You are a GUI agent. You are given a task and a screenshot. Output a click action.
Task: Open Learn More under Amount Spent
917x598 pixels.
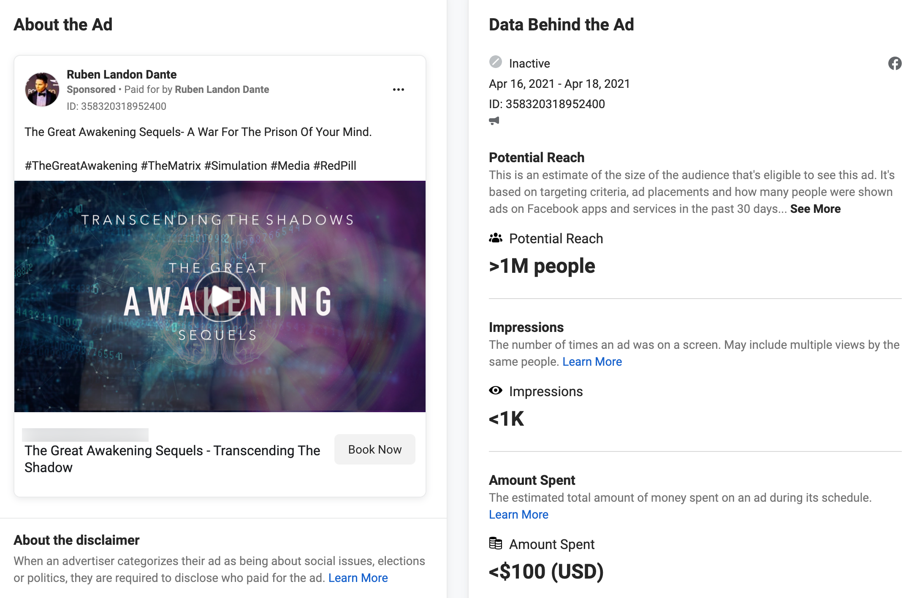tap(518, 514)
